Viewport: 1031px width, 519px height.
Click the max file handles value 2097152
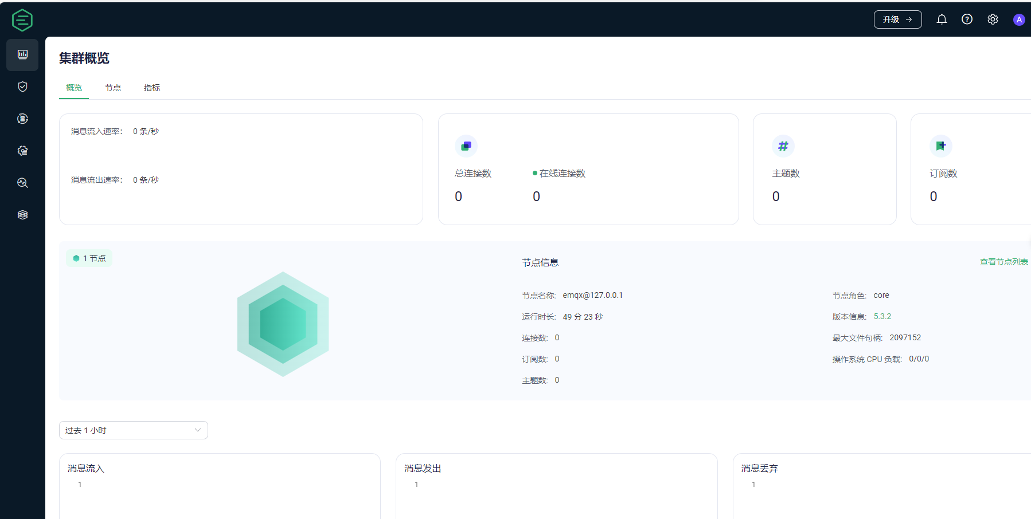(x=905, y=337)
